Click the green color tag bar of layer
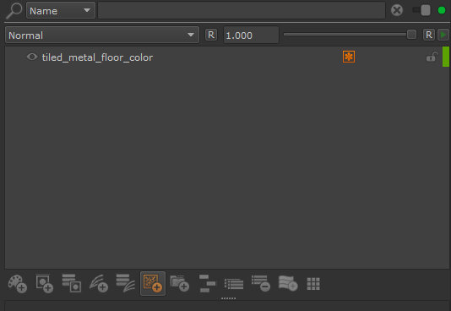This screenshot has height=311, width=451. (446, 57)
